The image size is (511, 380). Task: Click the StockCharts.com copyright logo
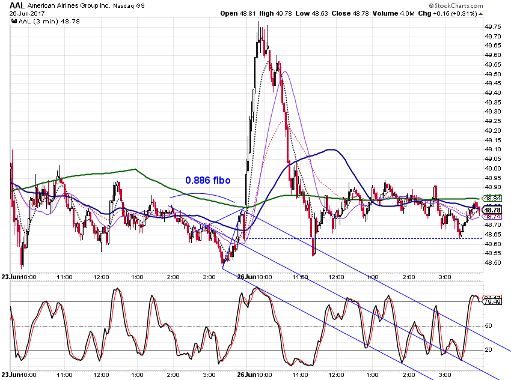point(456,5)
